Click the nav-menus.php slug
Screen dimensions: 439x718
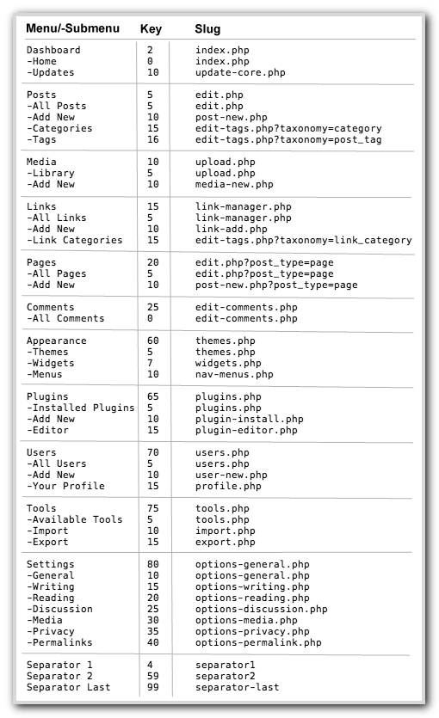pyautogui.click(x=234, y=374)
